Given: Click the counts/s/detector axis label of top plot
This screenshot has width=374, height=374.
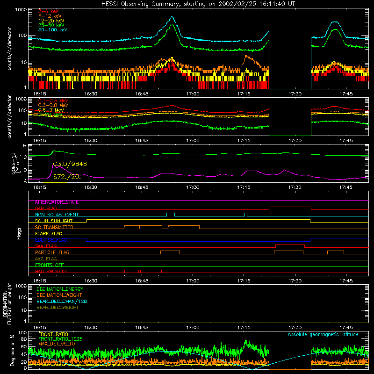Looking at the screenshot, I should tap(9, 49).
